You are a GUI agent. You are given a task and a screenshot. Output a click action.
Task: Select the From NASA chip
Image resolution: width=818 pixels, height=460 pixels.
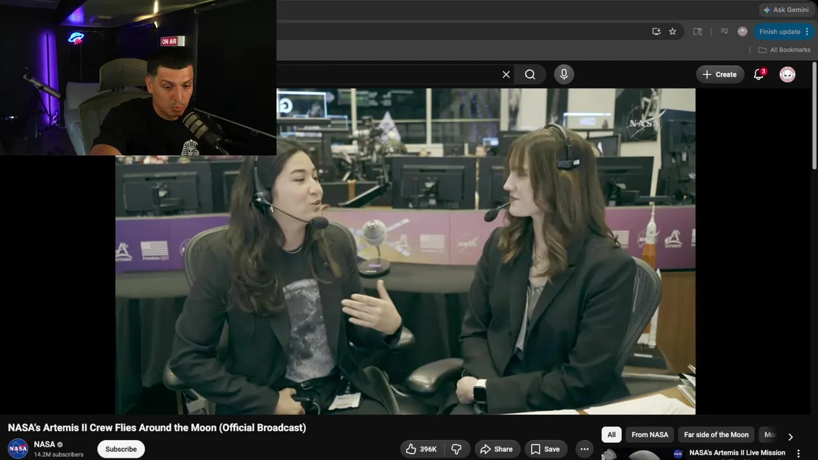(650, 434)
